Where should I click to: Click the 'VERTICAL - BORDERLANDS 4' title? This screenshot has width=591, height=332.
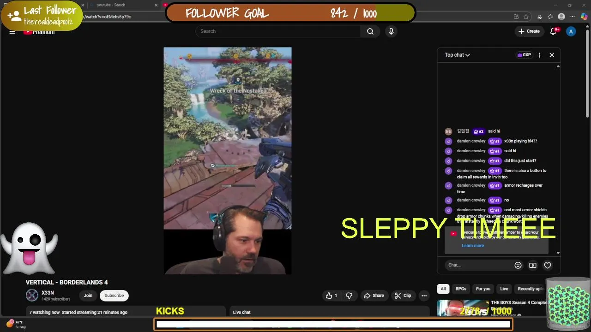click(x=67, y=282)
